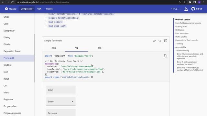The width and height of the screenshot is (207, 116).
Task: Open Input in the sidebar
Action: click(17, 79)
